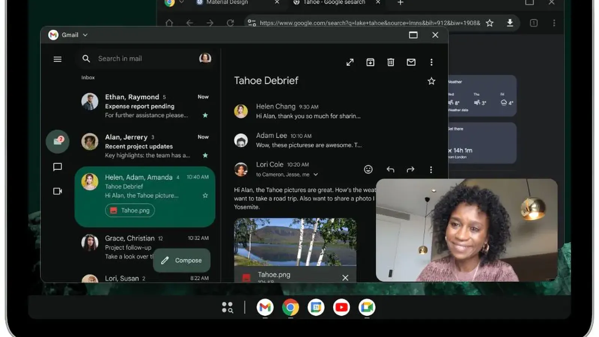599x337 pixels.
Task: Open the Gmail window title dropdown
Action: [x=85, y=35]
